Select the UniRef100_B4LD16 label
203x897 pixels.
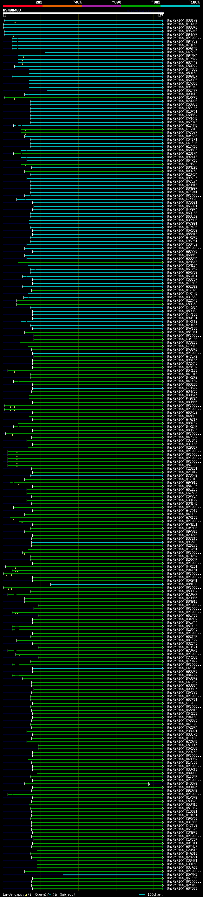tap(182, 374)
